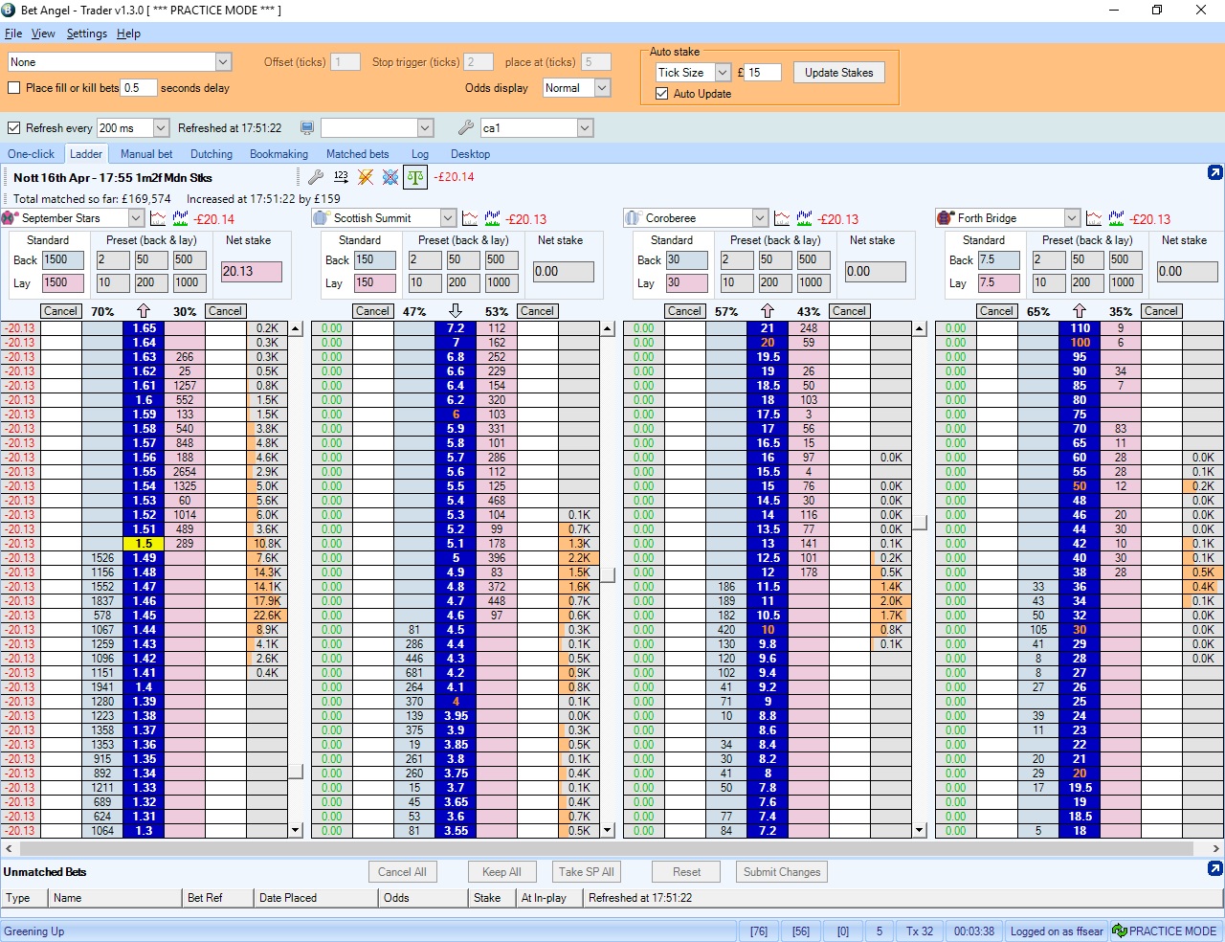1225x942 pixels.
Task: Open the Coroberee runner dropdown
Action: (760, 218)
